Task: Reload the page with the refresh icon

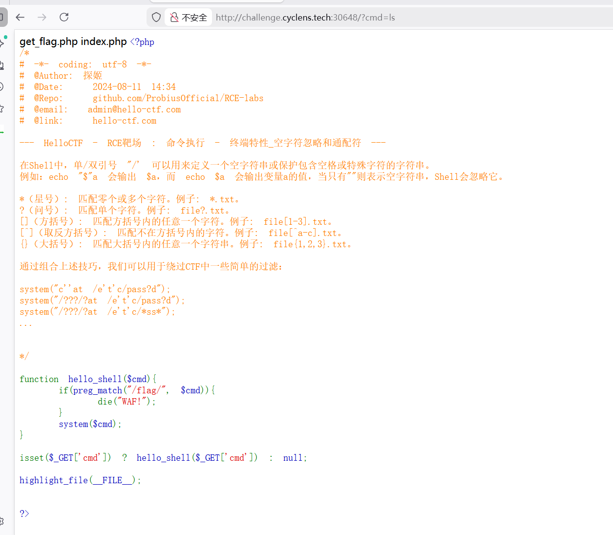Action: [64, 18]
